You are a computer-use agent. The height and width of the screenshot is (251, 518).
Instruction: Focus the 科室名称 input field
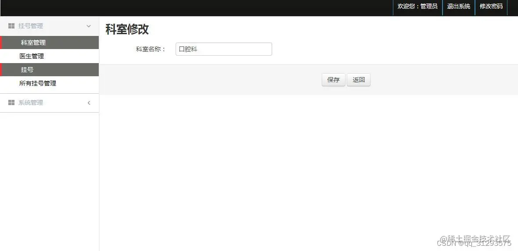(223, 49)
